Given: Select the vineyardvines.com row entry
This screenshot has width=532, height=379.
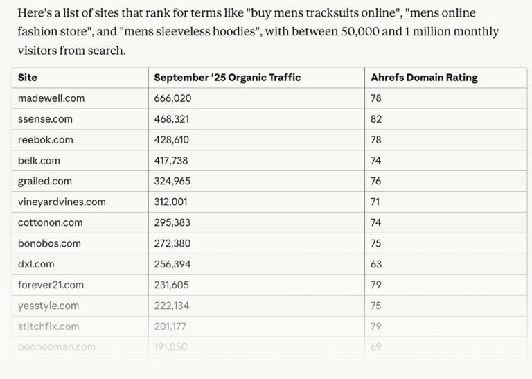Looking at the screenshot, I should 62,202.
